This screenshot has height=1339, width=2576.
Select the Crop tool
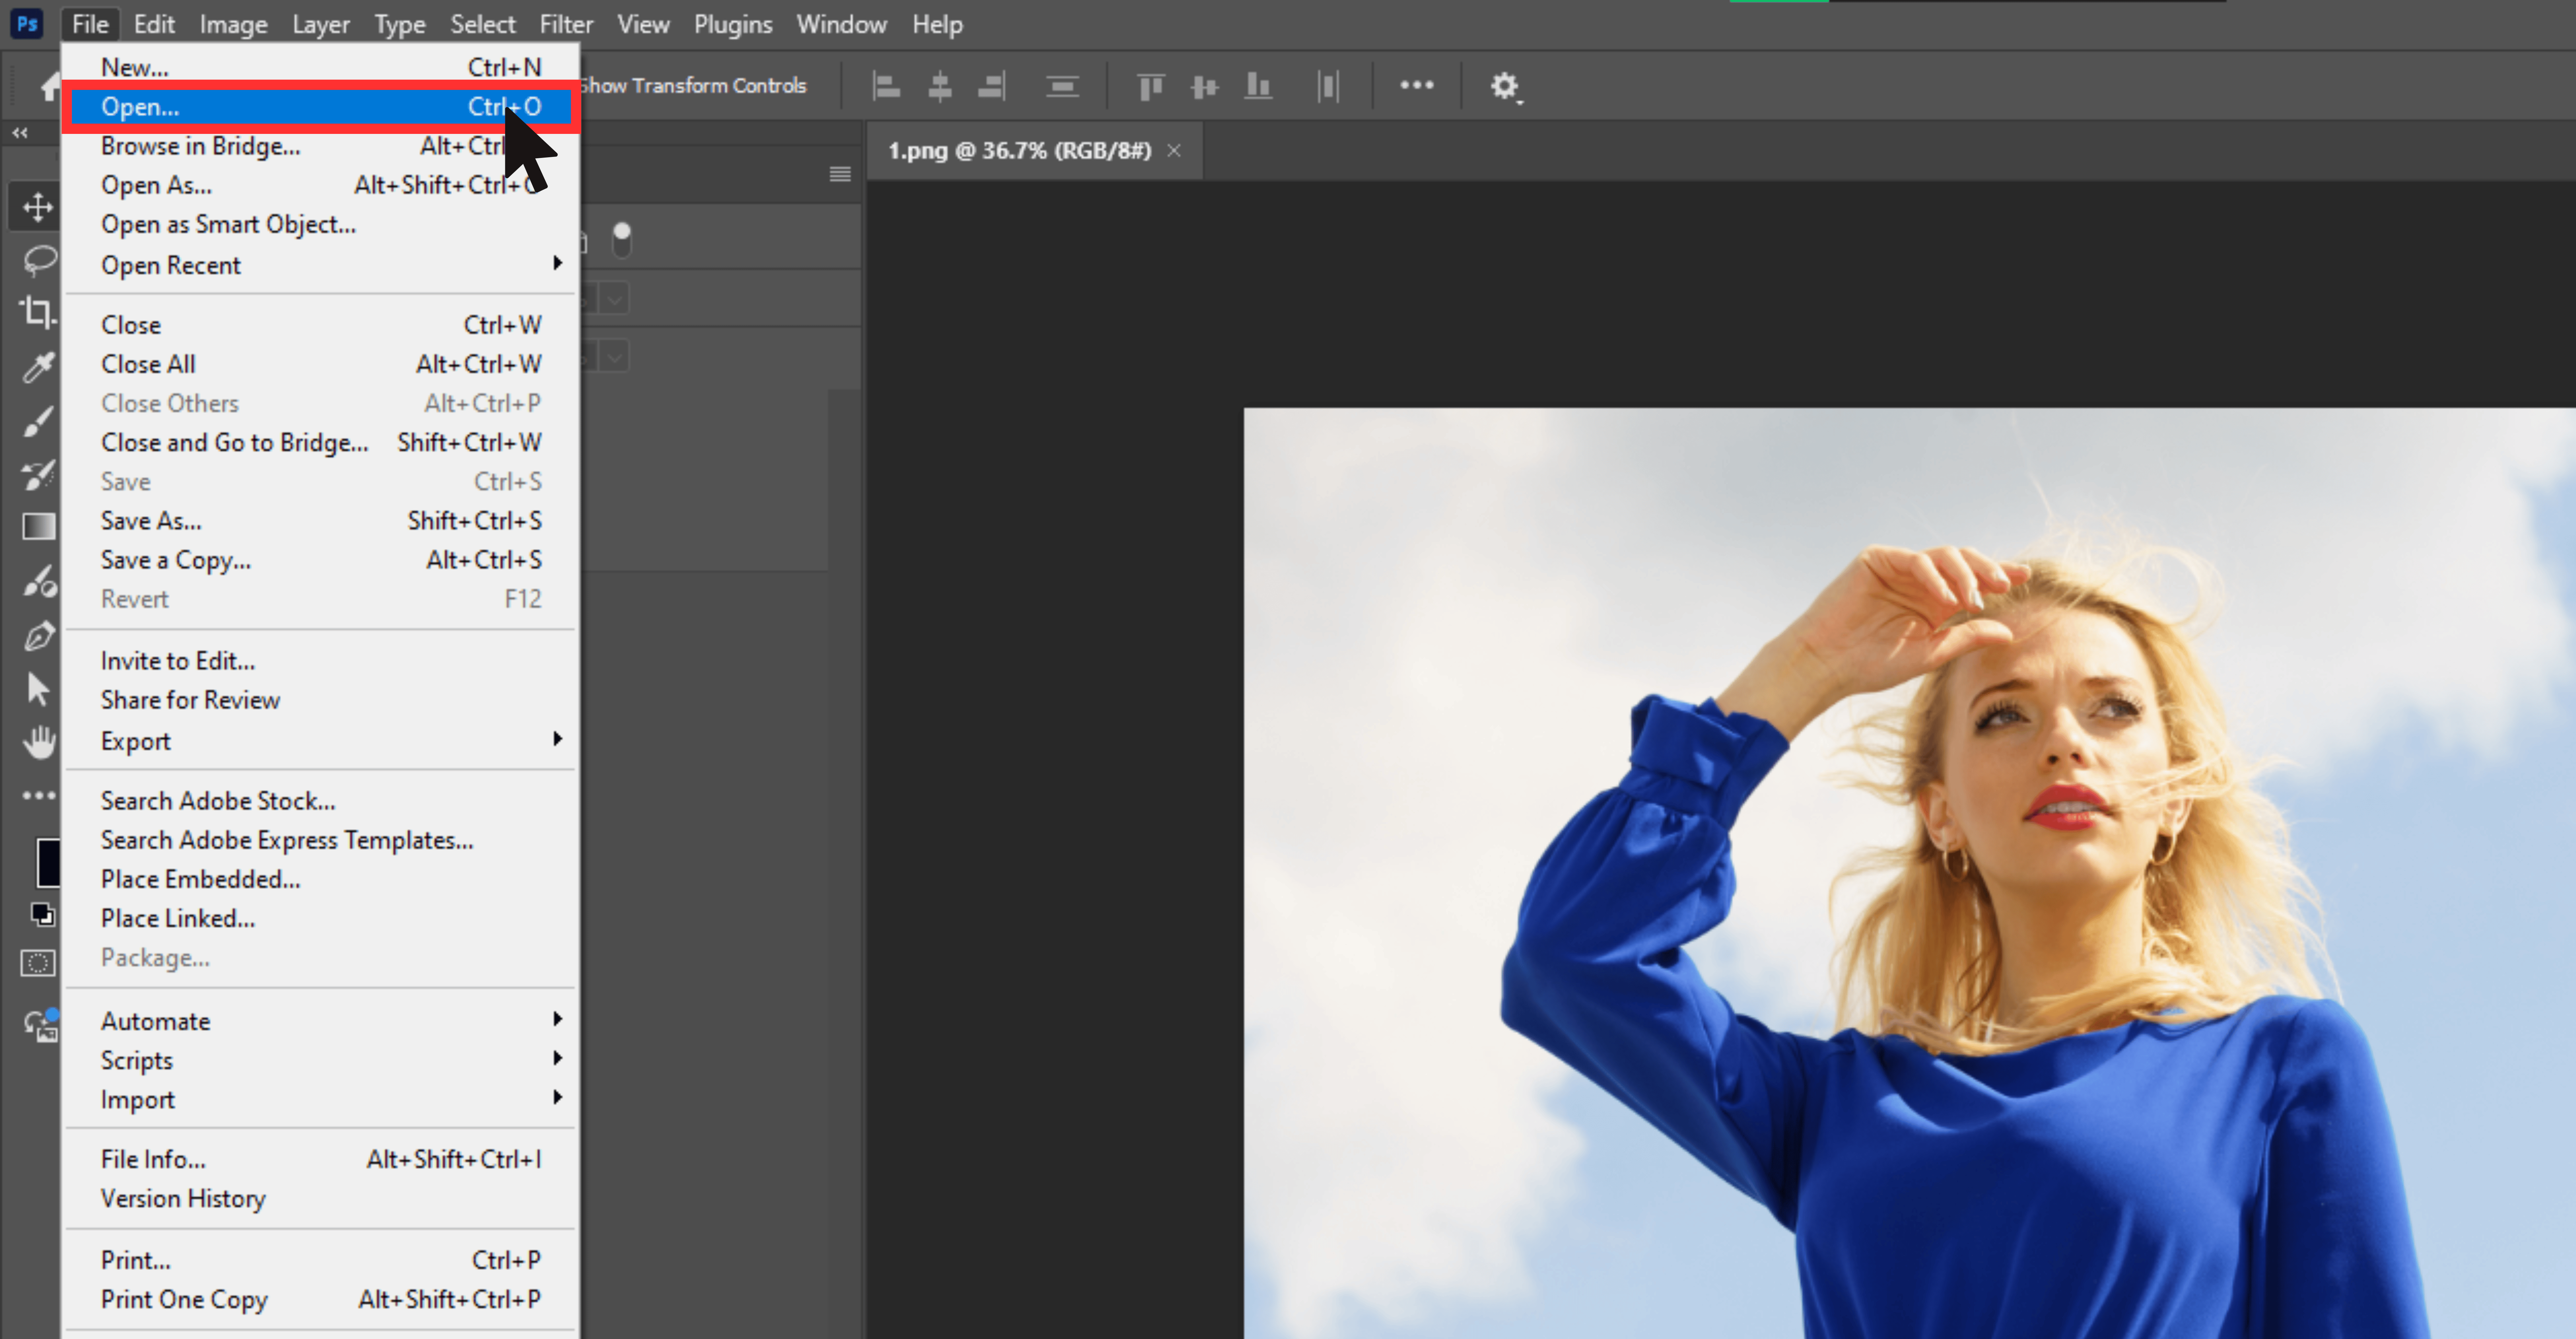[x=38, y=313]
